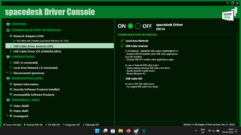Select Network Adapters (ON) item
This screenshot has width=241, height=135.
(x=28, y=36)
